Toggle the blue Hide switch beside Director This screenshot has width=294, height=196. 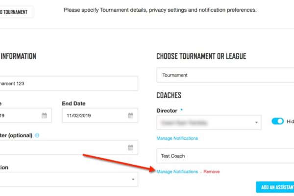(277, 121)
